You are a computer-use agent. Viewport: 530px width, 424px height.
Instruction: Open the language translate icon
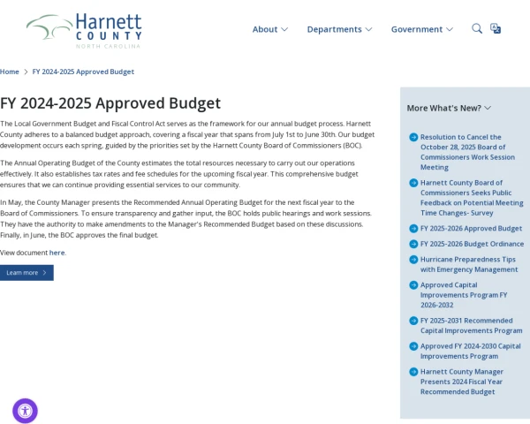pos(496,29)
